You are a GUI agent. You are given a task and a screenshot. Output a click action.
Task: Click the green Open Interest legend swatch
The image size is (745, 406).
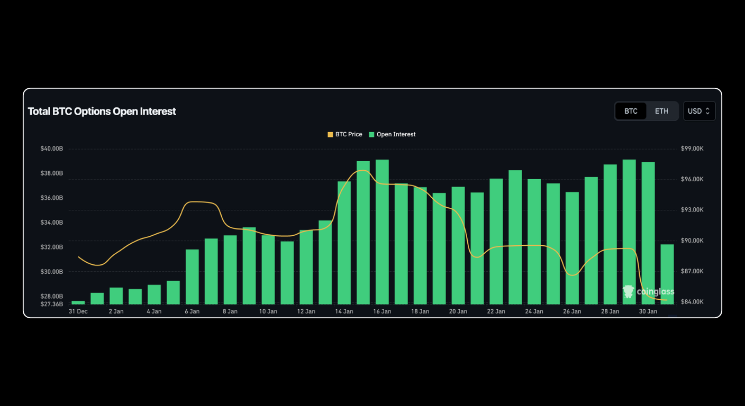(x=372, y=134)
